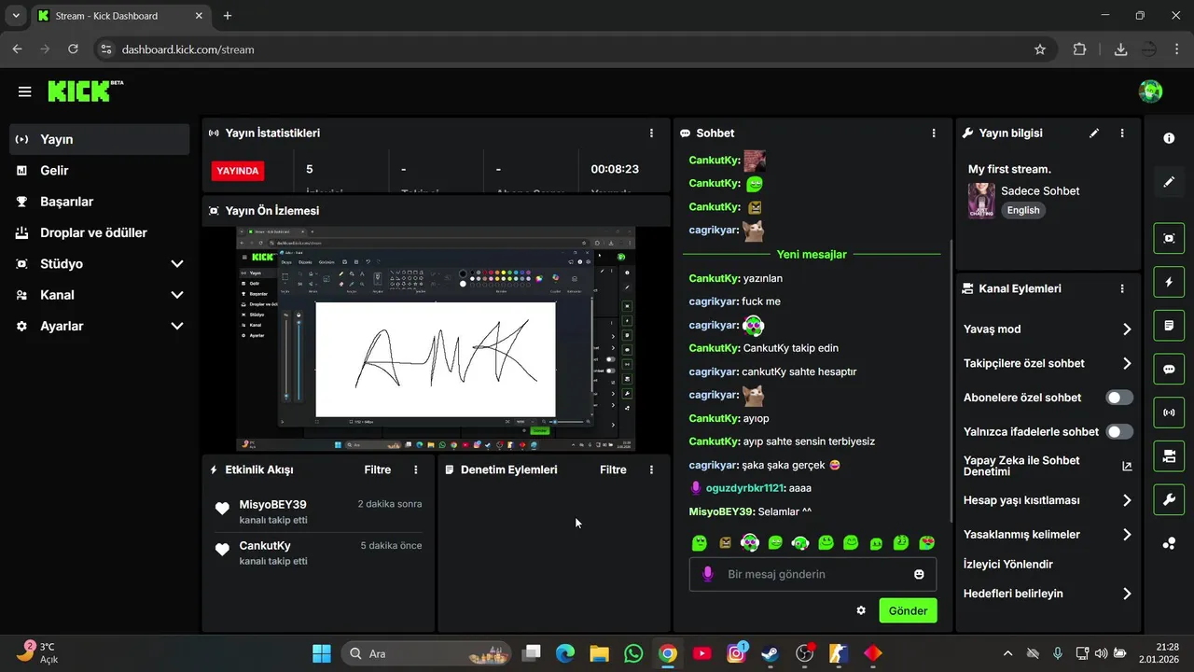Toggle channel actions camera icon in sidebar
Image resolution: width=1194 pixels, height=672 pixels.
1169,456
